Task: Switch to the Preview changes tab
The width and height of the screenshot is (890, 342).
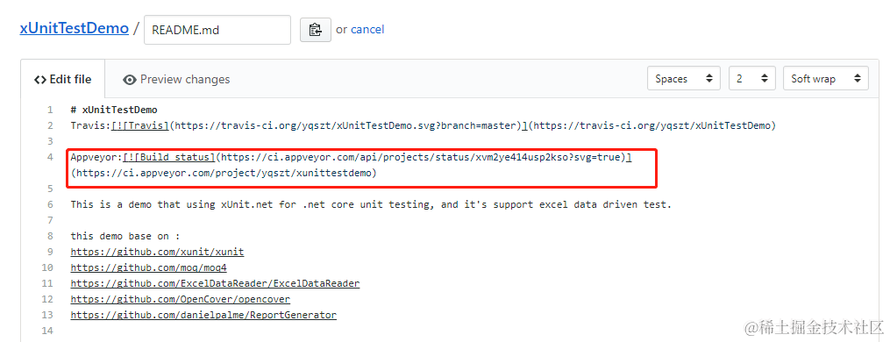Action: 176,80
